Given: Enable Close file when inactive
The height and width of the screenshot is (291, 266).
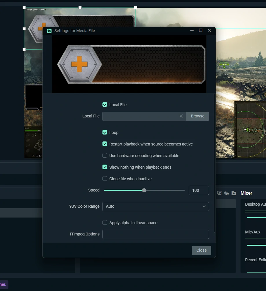Looking at the screenshot, I should (x=104, y=178).
